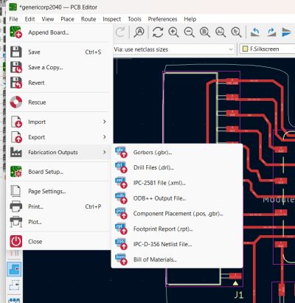
Task: Select Footprint Report (.rpt) entry
Action: (x=177, y=229)
